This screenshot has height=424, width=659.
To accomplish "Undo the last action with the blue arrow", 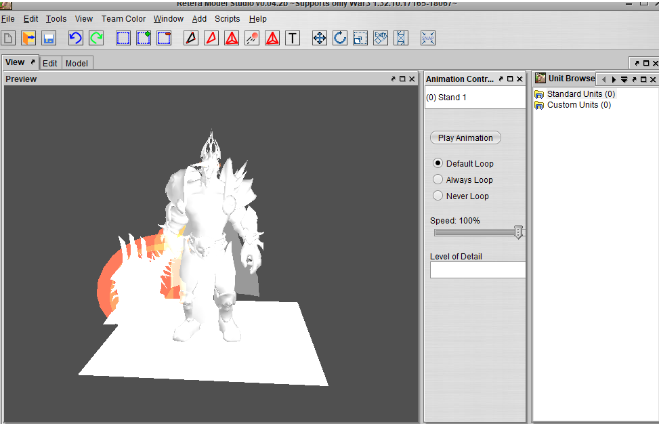I will [x=76, y=38].
